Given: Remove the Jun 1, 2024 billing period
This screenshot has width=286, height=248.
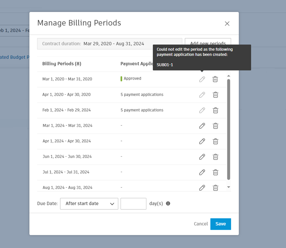Looking at the screenshot, I should coord(215,157).
